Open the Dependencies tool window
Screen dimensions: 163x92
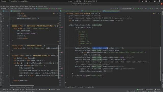pyautogui.click(x=43, y=89)
